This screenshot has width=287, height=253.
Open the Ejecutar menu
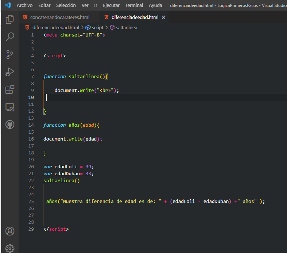(111, 5)
